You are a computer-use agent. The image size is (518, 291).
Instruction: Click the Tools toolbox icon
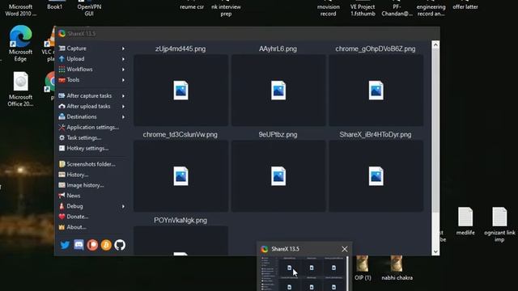62,80
